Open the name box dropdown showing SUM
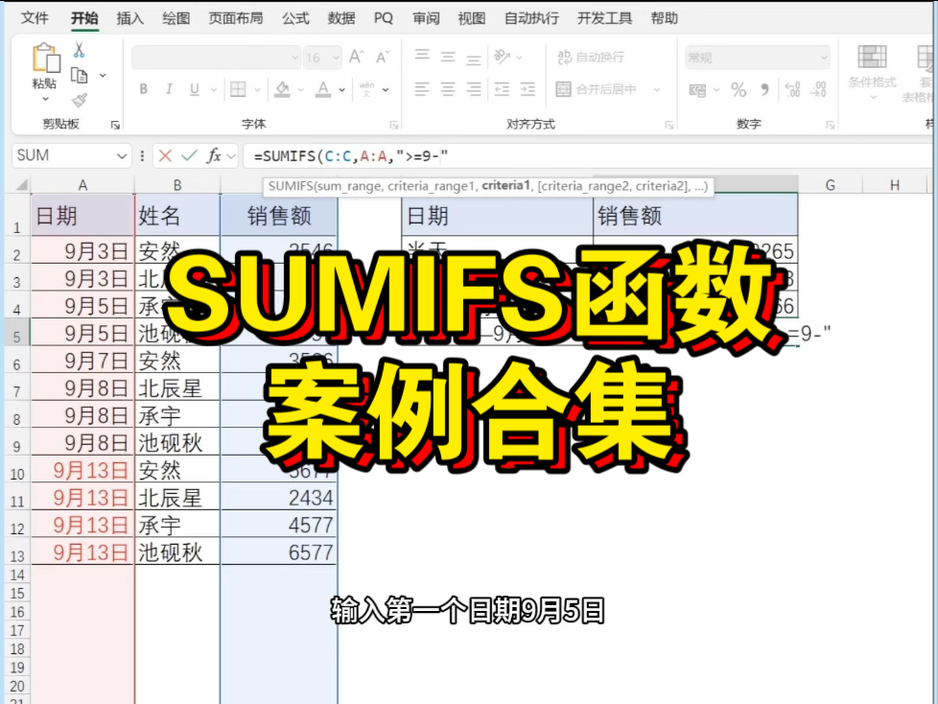Image resolution: width=938 pixels, height=704 pixels. [x=123, y=155]
